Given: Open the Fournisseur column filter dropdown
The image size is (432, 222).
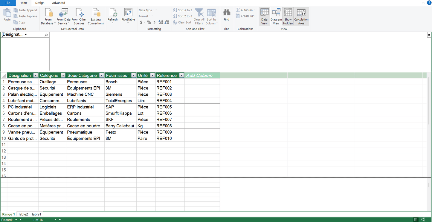Looking at the screenshot, I should pyautogui.click(x=134, y=76).
